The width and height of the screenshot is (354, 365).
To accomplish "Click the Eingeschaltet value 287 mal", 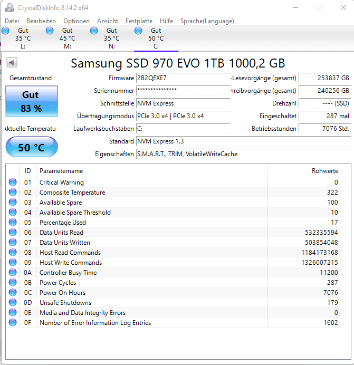I will (324, 116).
